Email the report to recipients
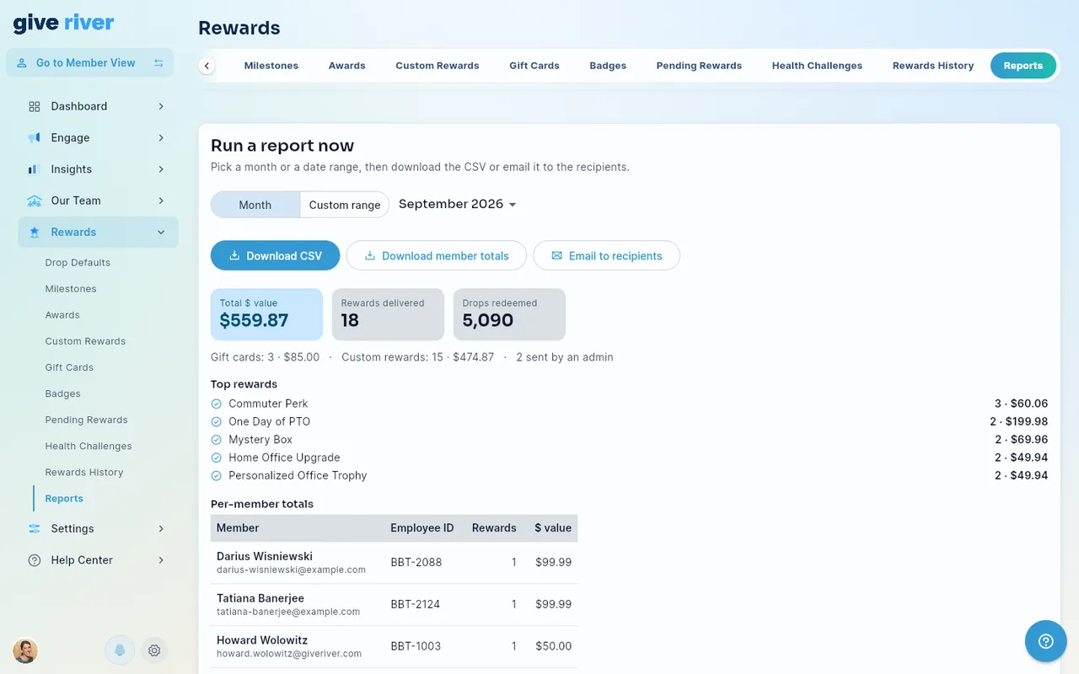 point(607,256)
